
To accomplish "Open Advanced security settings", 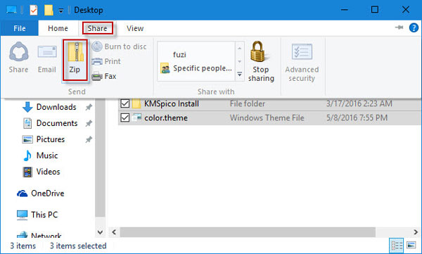I will click(x=302, y=63).
